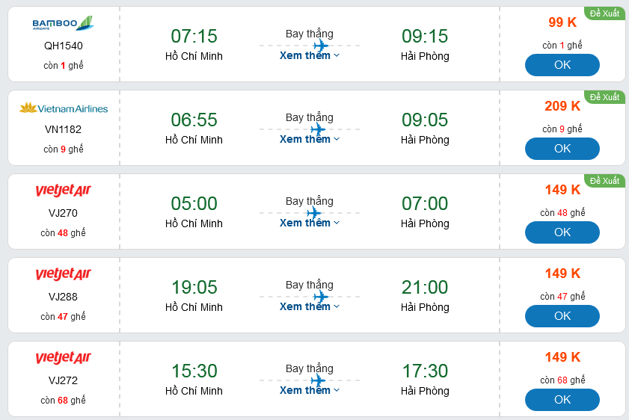Click the 'Đề Xuất' badge on the Bamboo flight
629x420 pixels.
click(604, 13)
